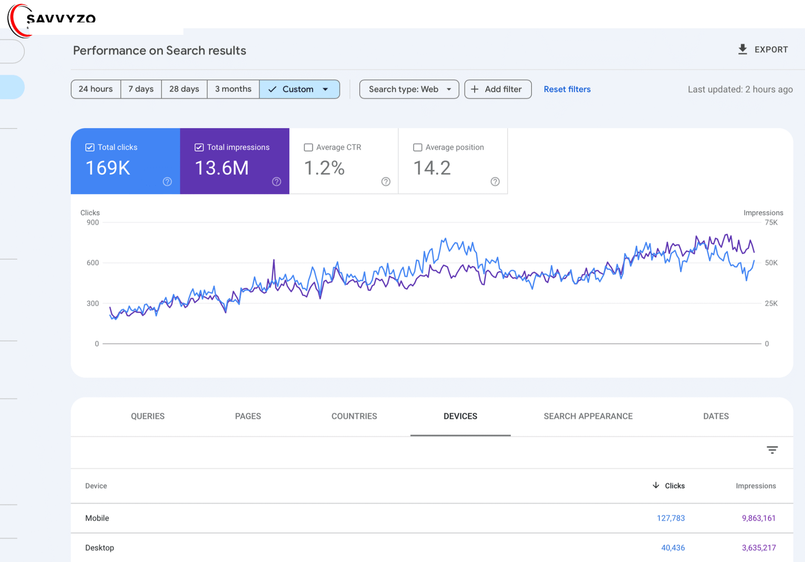Sort by the Impressions column header
805x562 pixels.
[755, 486]
